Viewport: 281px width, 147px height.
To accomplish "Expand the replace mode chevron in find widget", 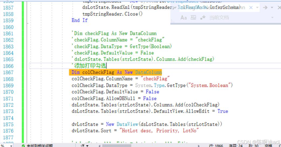I will (x=175, y=8).
